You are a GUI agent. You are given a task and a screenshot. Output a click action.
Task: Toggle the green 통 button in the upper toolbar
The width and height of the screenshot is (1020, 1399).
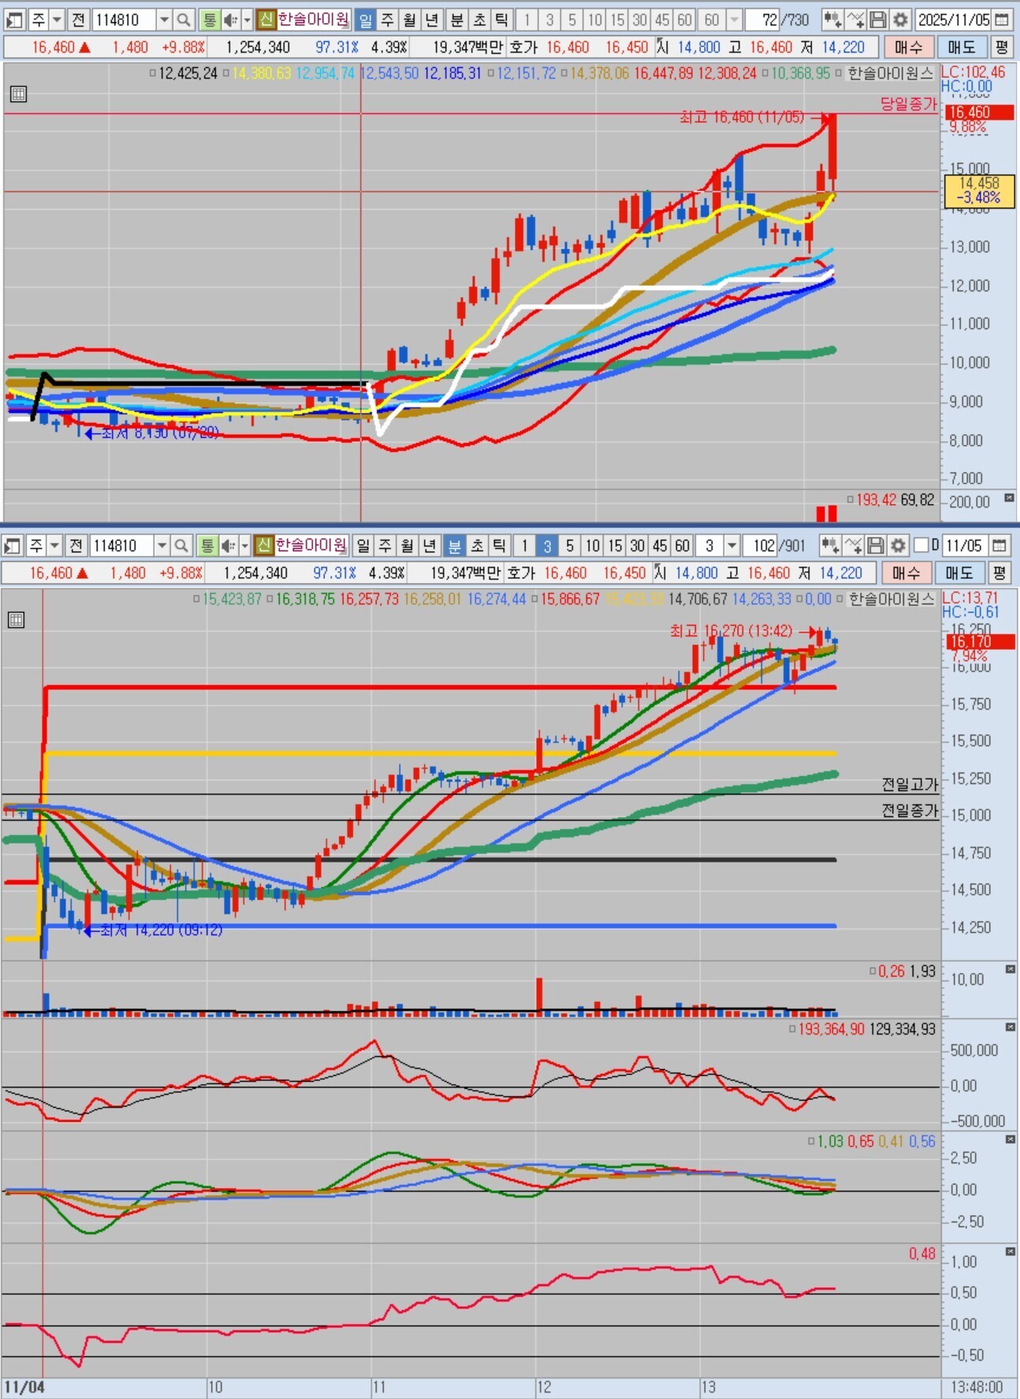(209, 20)
